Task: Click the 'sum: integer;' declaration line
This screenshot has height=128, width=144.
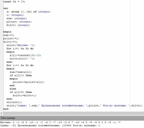Action: (17, 18)
